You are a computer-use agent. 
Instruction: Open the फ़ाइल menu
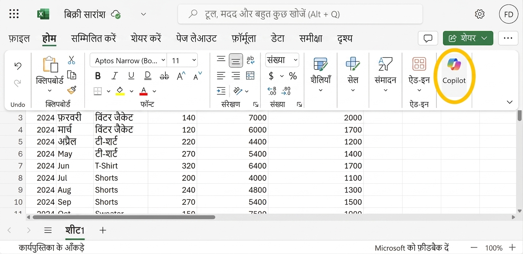pyautogui.click(x=19, y=38)
